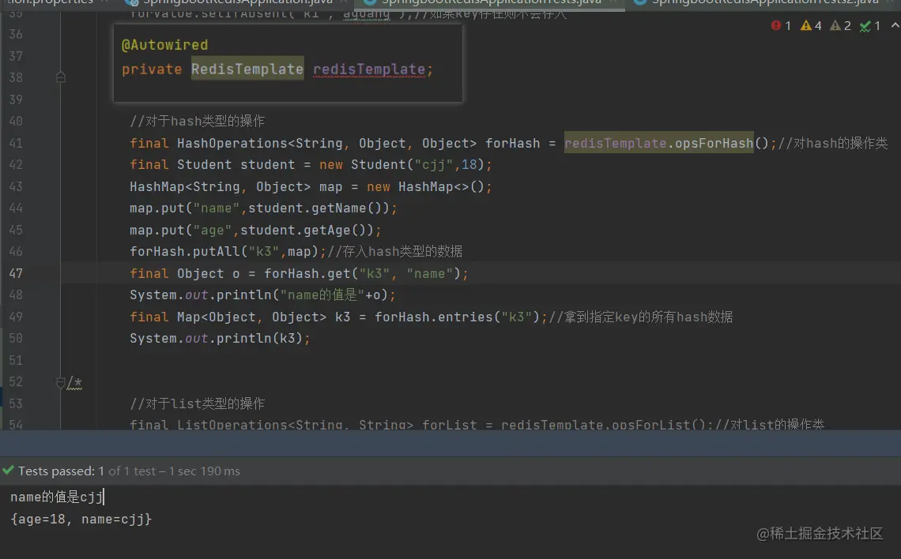The height and width of the screenshot is (559, 901).
Task: Click forHash.entries on line 49
Action: (433, 317)
